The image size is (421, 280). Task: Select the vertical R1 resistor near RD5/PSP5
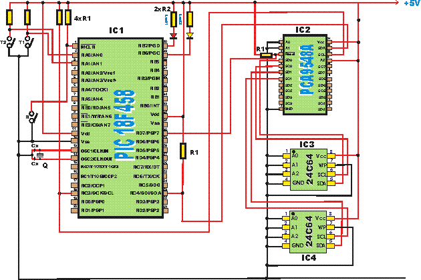click(183, 151)
